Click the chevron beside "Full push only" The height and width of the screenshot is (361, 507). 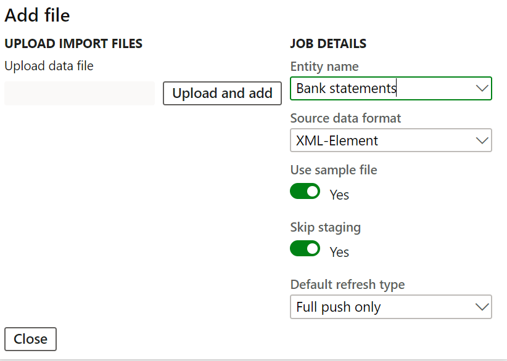[482, 307]
